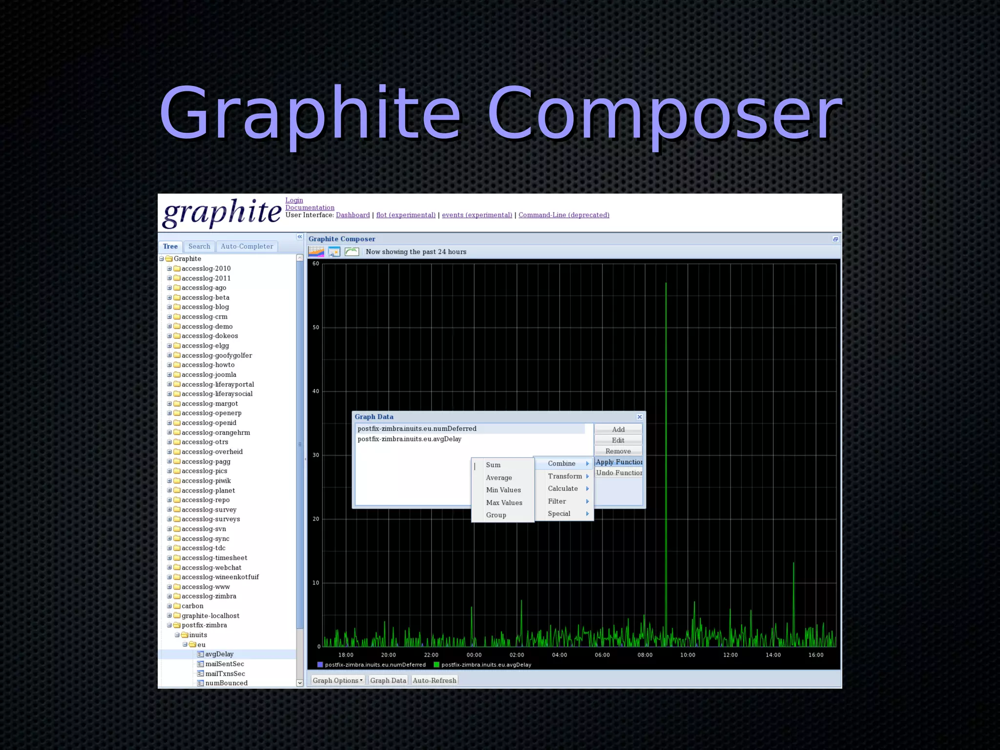Click the blue numDeferred legend swatch
This screenshot has height=750, width=1000.
click(x=320, y=665)
